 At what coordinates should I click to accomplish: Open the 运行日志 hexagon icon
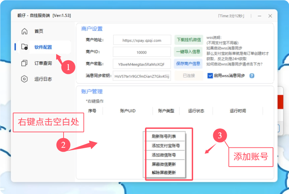24,79
